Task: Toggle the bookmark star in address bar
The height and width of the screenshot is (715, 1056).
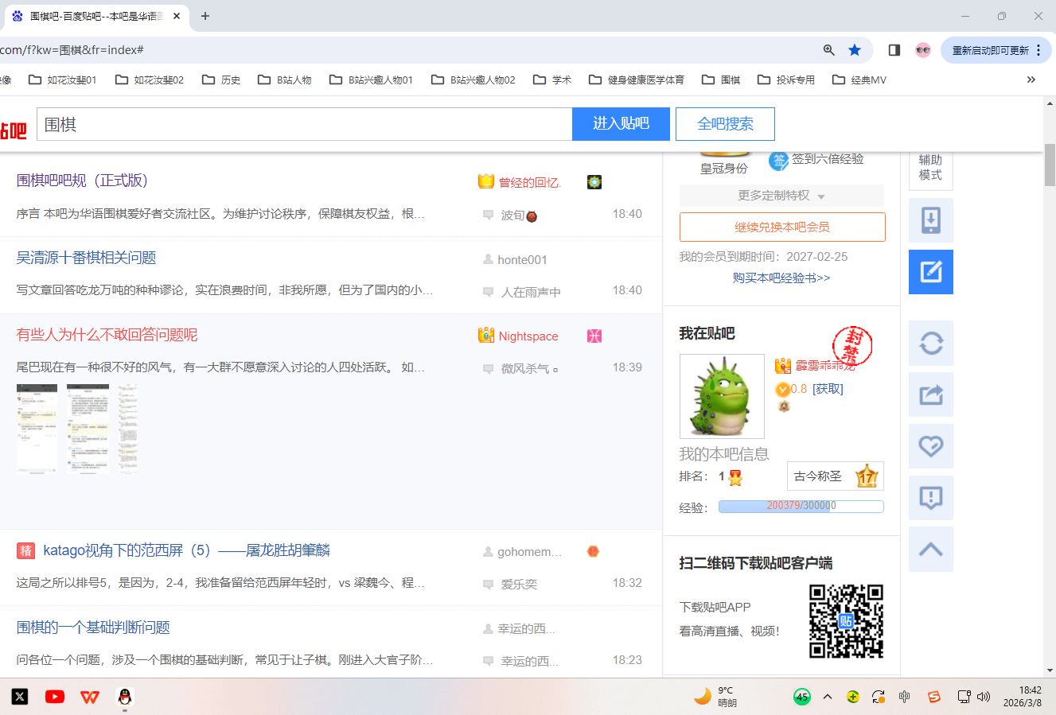Action: (855, 50)
